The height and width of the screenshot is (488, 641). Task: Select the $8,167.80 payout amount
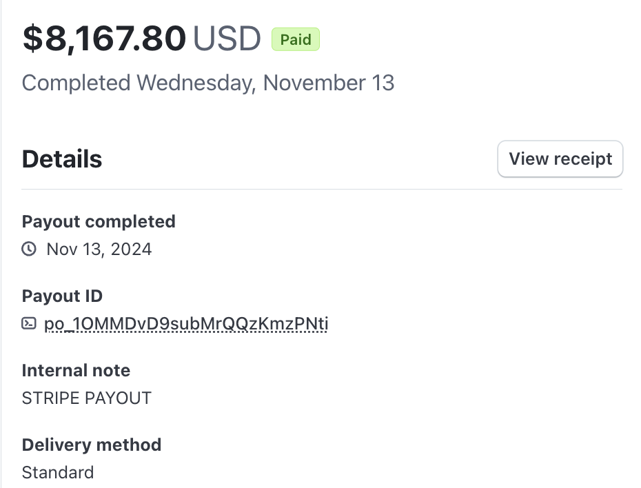pos(104,39)
